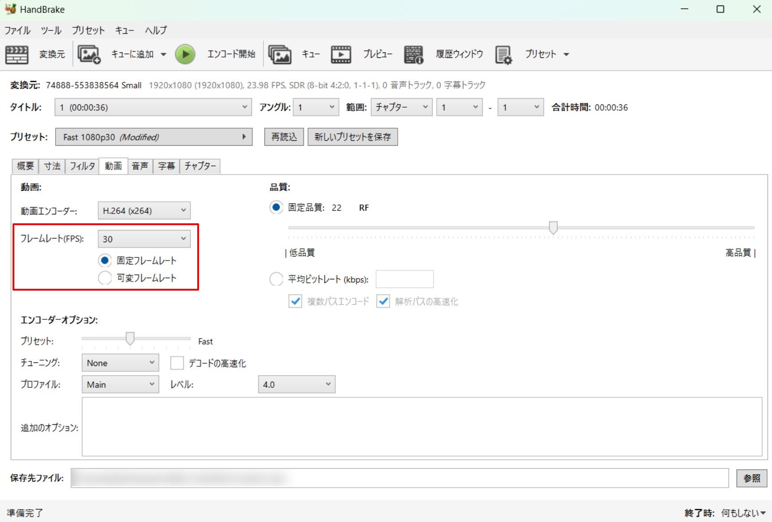Open the チューニング None dropdown

120,362
